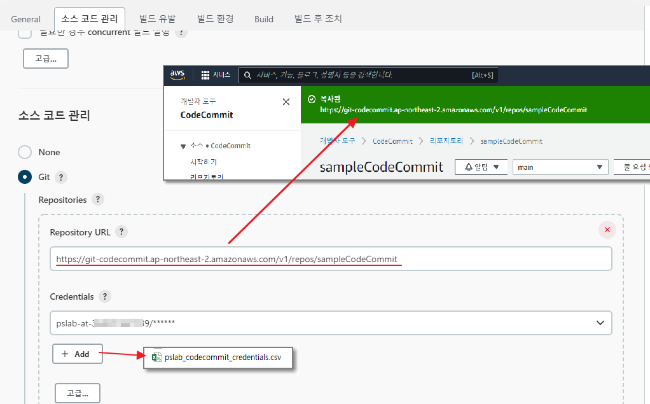Open help icon next to Repository URL
Image resolution: width=650 pixels, height=404 pixels.
coord(121,232)
